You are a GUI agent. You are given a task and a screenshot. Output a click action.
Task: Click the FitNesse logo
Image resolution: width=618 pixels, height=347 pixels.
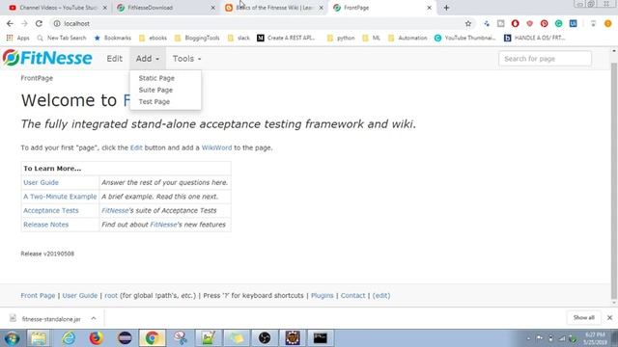(47, 58)
